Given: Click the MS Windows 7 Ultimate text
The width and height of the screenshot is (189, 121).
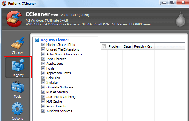Looking at the screenshot, I should click(x=47, y=20).
